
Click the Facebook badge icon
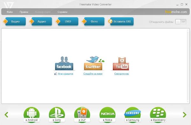click(x=64, y=63)
